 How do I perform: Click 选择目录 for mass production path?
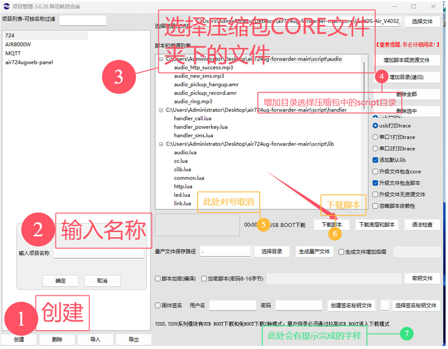pyautogui.click(x=272, y=251)
